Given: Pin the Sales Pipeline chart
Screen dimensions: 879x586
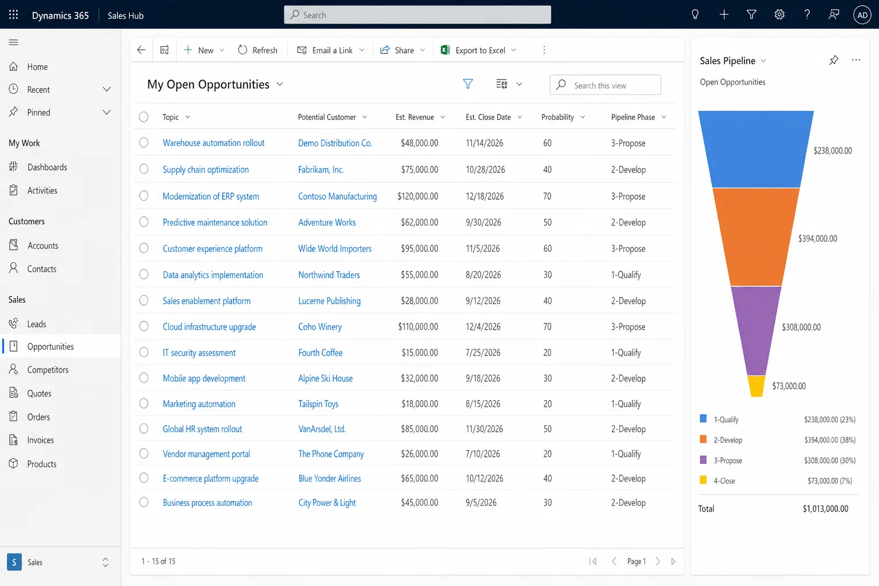Looking at the screenshot, I should click(x=834, y=60).
